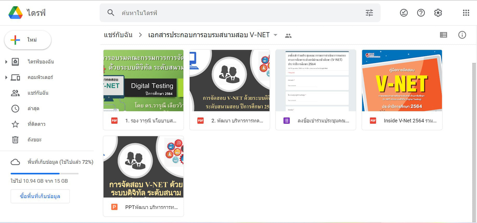Click file name '2. พัฒนา บริหารการทด...'
Screen dimensions: 477x223
(237, 121)
